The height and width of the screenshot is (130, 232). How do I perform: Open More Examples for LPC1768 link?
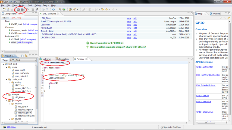pos(107,43)
